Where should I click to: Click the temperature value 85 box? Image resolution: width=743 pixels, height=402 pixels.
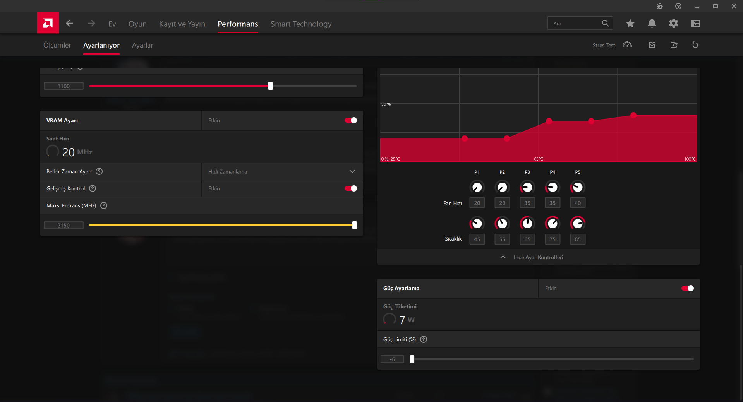tap(578, 239)
